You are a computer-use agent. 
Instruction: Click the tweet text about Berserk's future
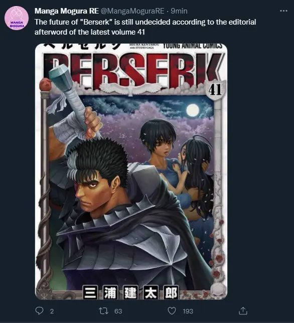(145, 27)
